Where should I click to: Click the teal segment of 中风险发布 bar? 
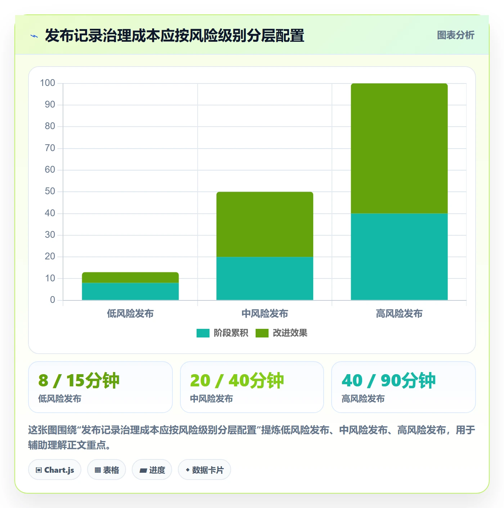tap(265, 278)
